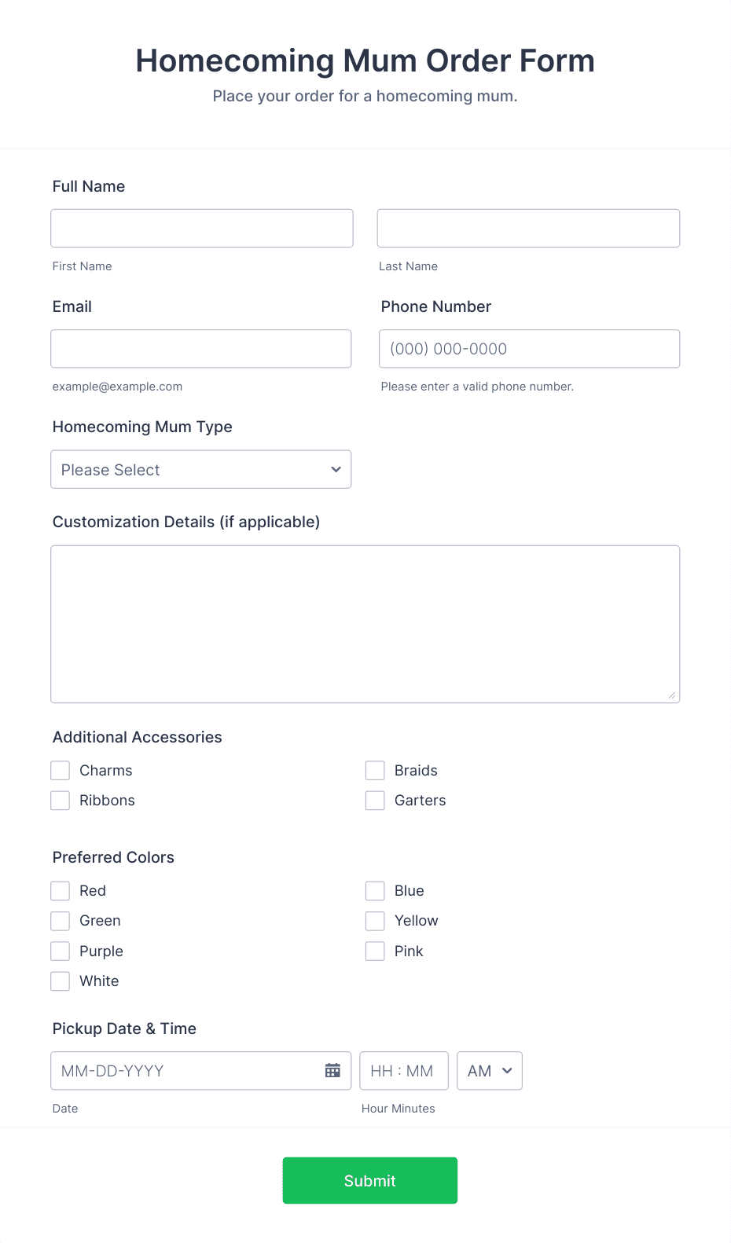Screen dimensions: 731x1243
Task: Click the chevron on the AM/PM selector
Action: coord(506,1070)
